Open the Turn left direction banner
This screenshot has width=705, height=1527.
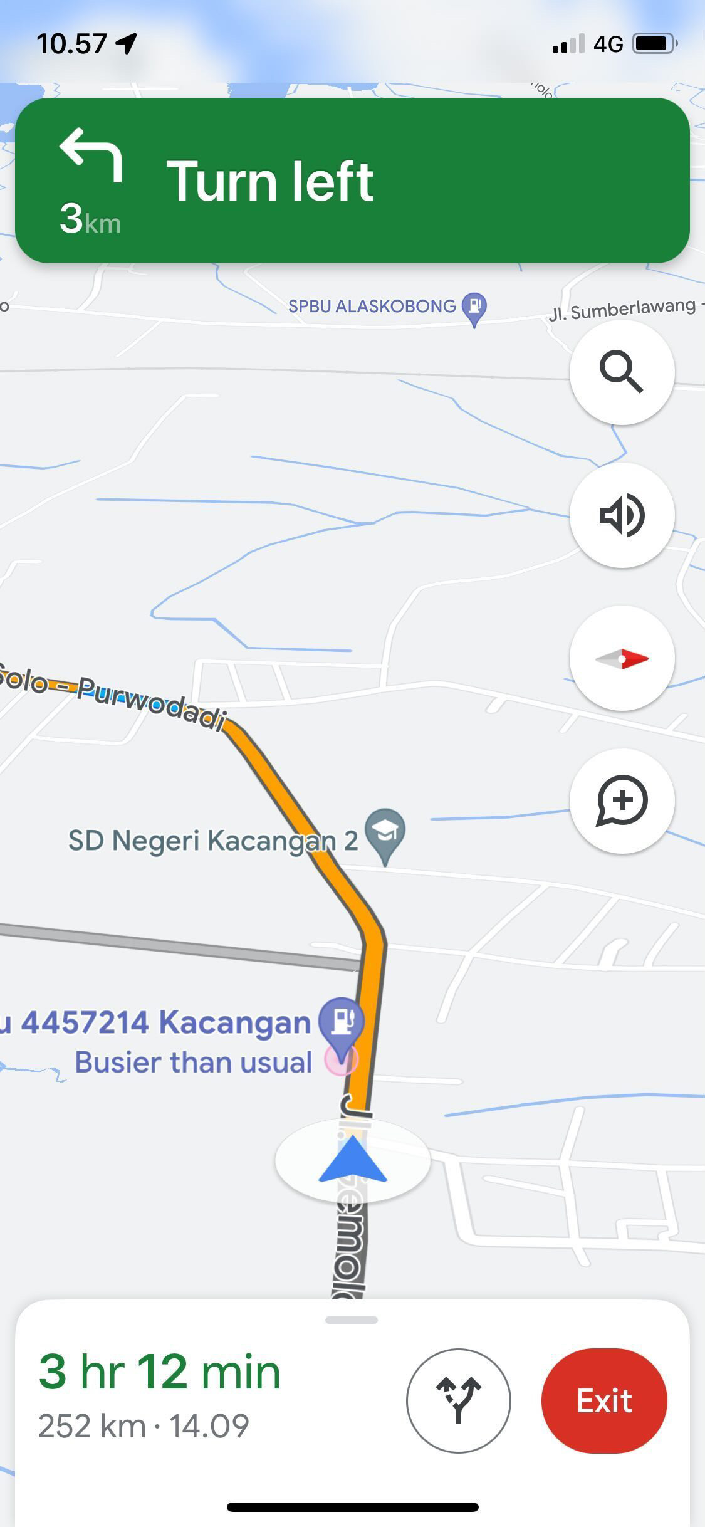click(x=352, y=181)
